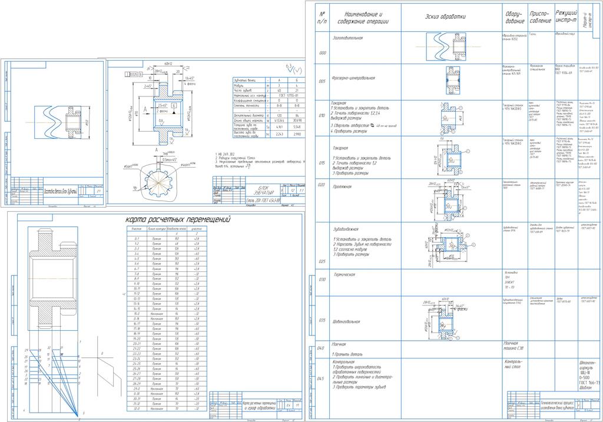Select the 'Режущий инстр-т' column header
This screenshot has width=603, height=422.
coord(565,17)
